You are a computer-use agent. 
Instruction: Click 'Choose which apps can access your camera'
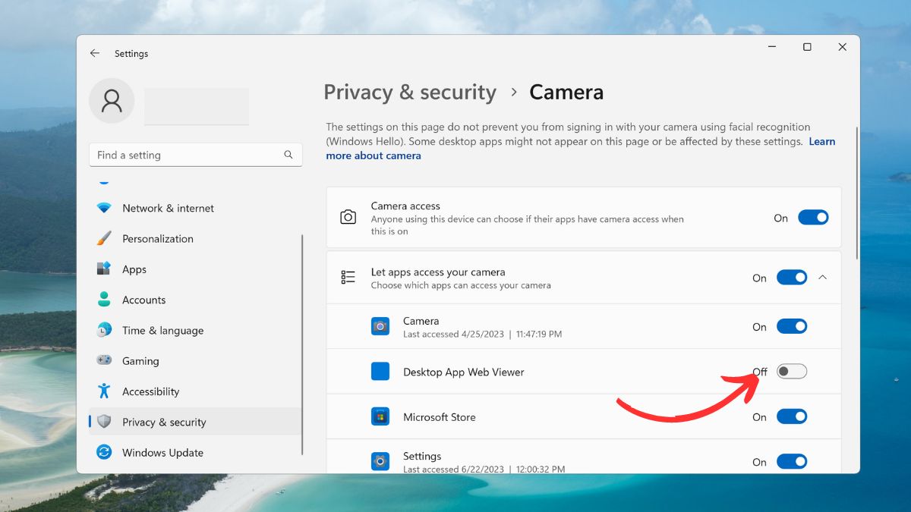point(461,285)
